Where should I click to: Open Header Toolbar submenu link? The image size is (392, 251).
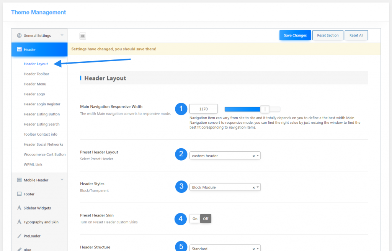coord(36,74)
